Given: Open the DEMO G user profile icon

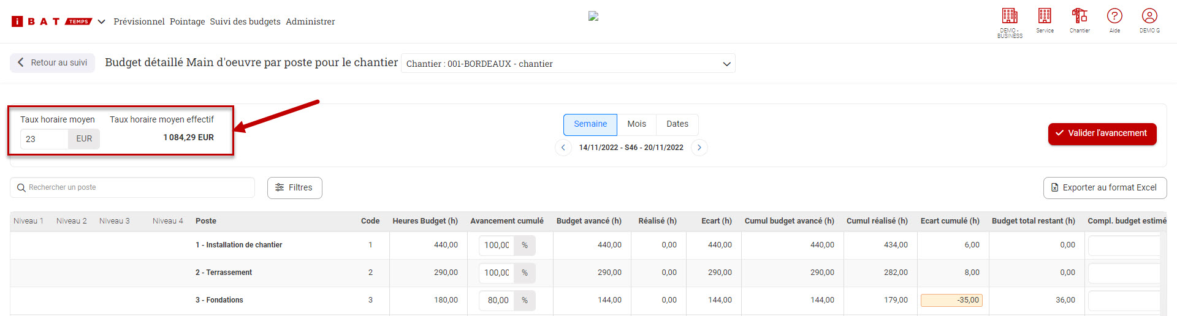Looking at the screenshot, I should pos(1149,17).
